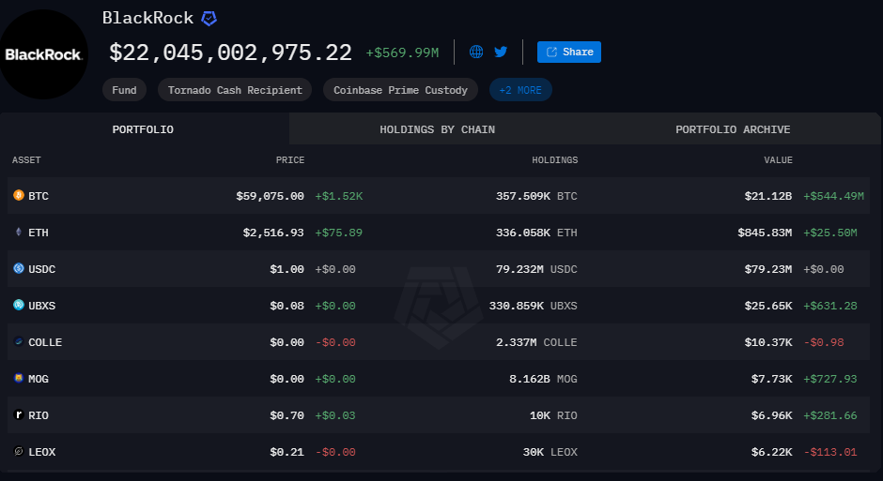Click RIO value change +$281.66

coord(830,415)
